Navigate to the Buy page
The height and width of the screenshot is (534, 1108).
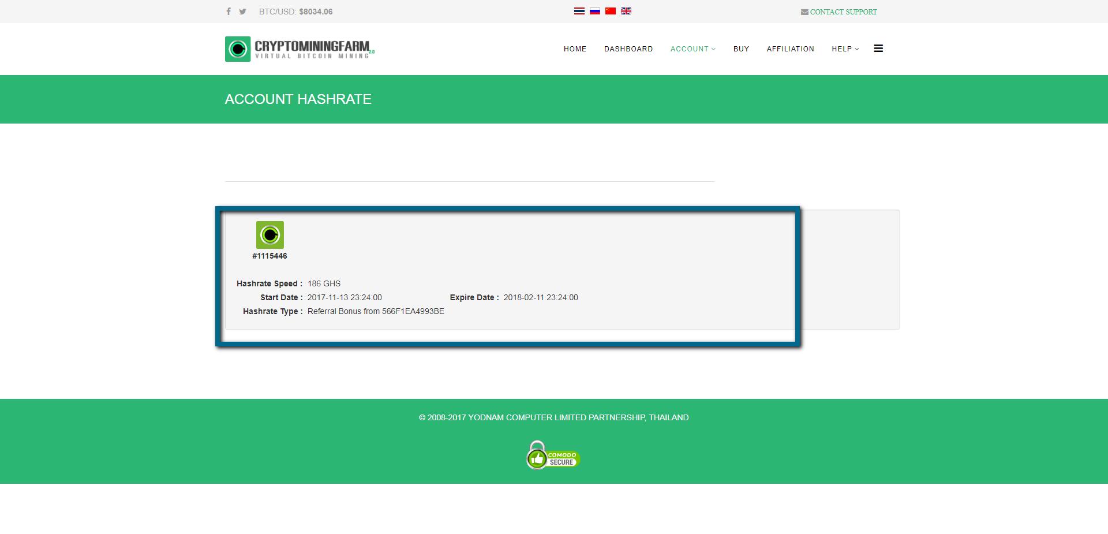[x=741, y=49]
